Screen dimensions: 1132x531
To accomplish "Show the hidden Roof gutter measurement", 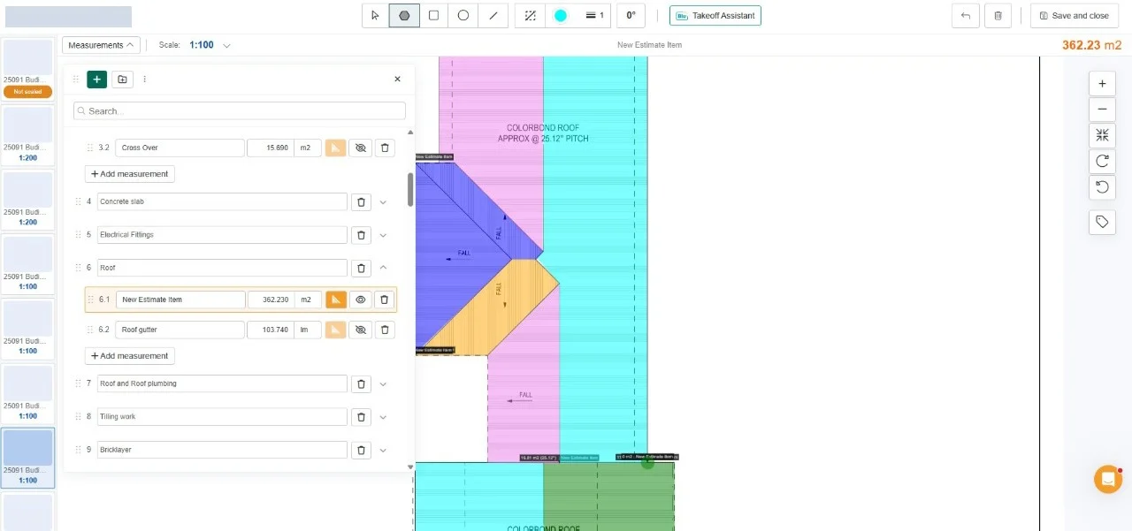I will (360, 330).
